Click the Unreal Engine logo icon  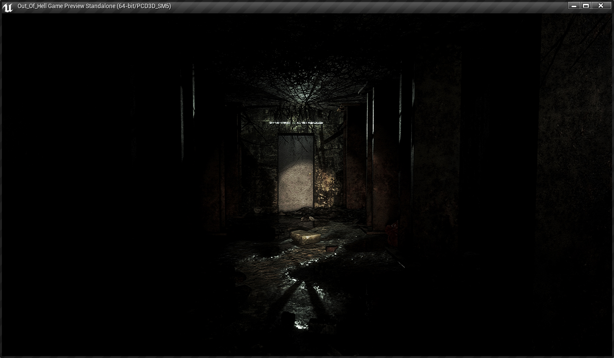click(8, 7)
